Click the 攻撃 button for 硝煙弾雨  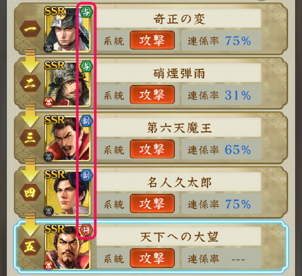[152, 94]
